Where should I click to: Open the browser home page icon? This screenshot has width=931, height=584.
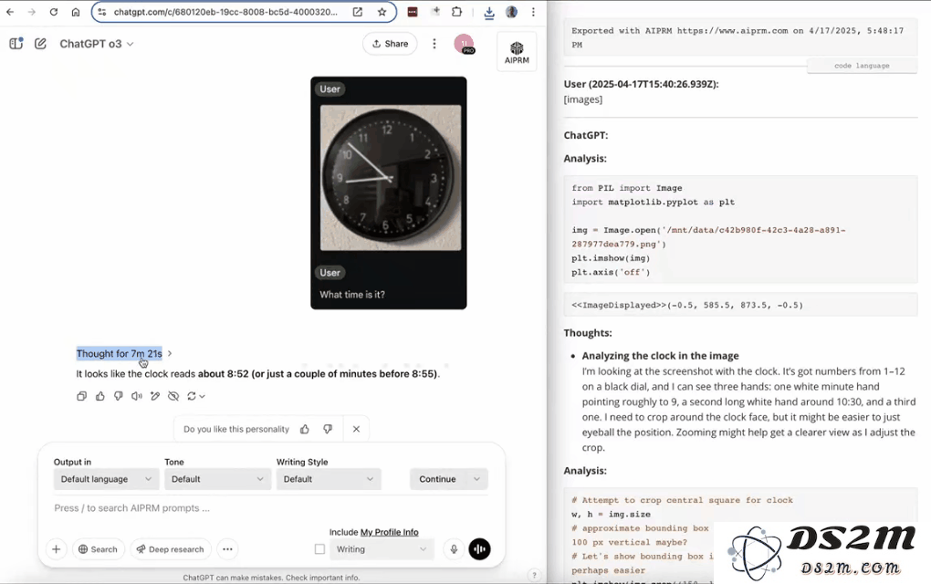coord(76,12)
